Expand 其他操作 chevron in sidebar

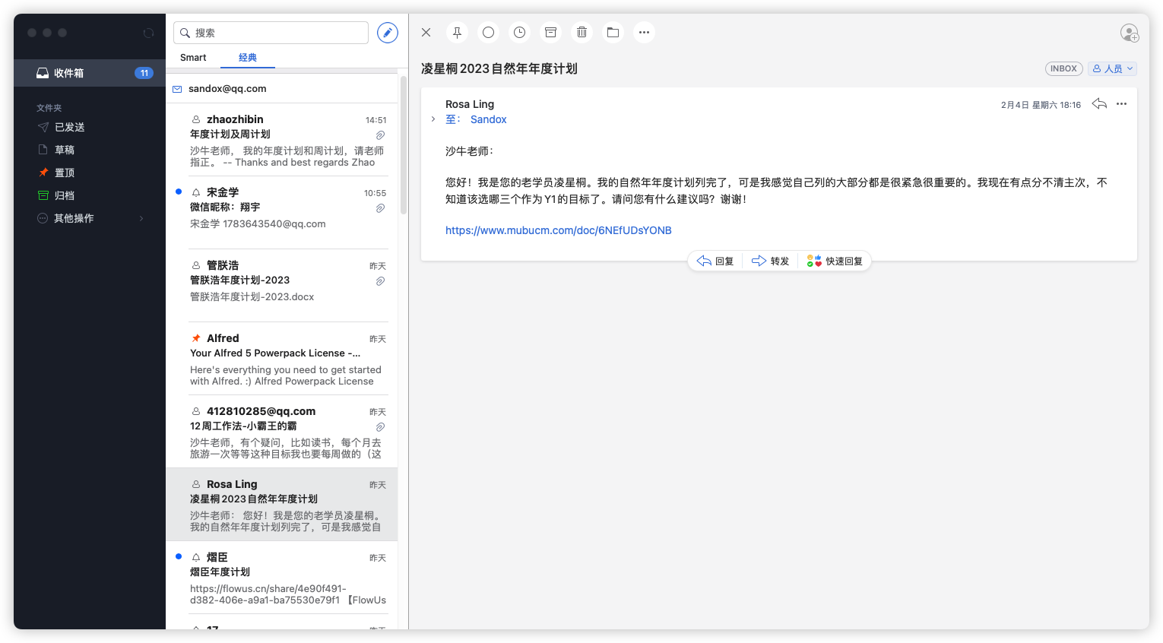click(141, 218)
